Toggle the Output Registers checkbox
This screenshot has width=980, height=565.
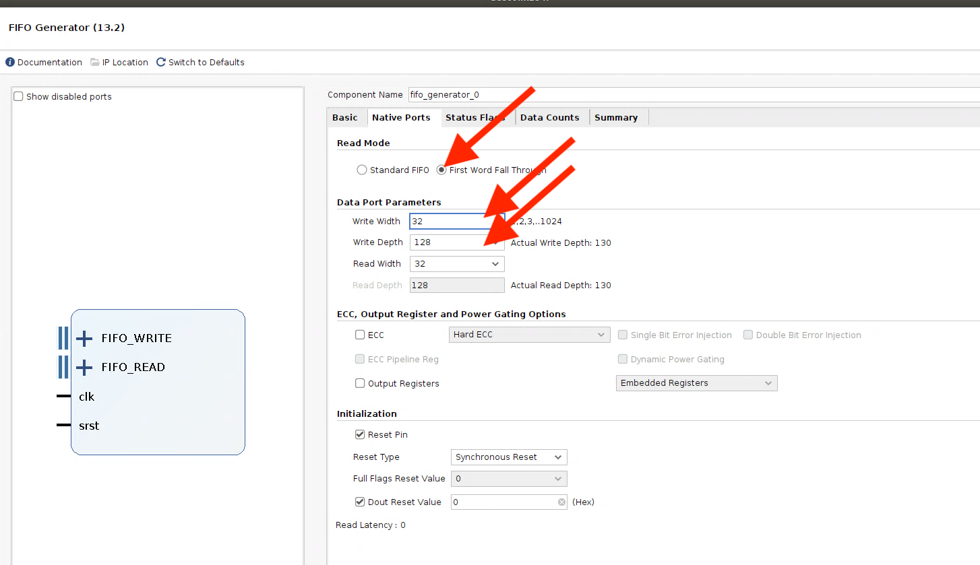pyautogui.click(x=360, y=383)
